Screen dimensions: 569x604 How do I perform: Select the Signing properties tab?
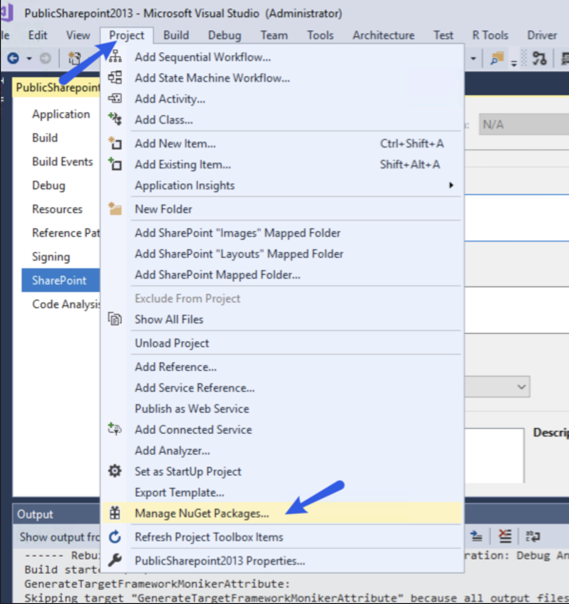(x=61, y=257)
